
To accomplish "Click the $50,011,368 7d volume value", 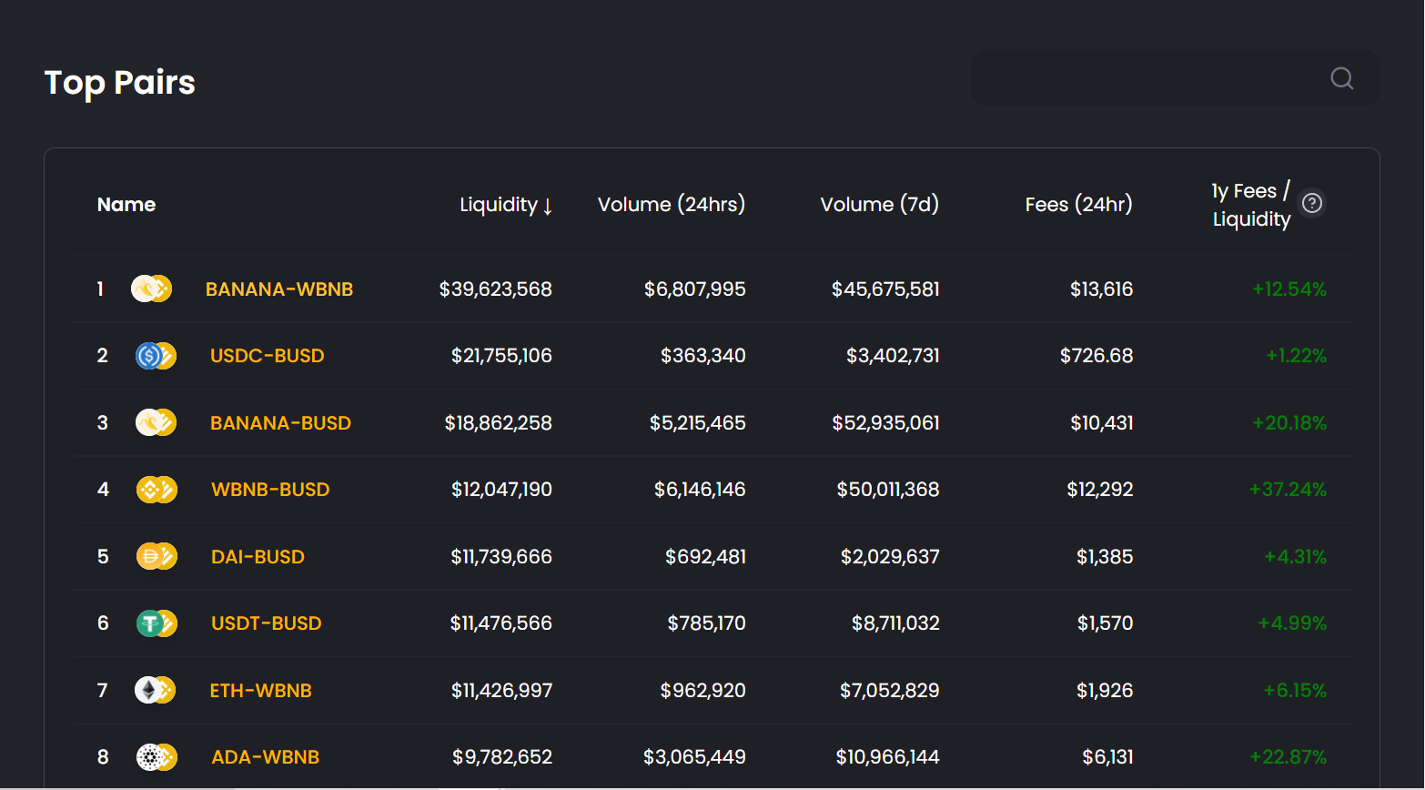I will [888, 490].
